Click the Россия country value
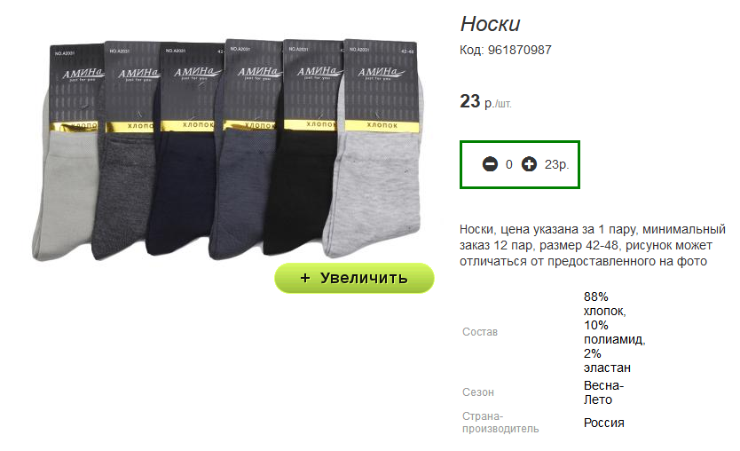Viewport: 740px width, 451px height. point(603,423)
